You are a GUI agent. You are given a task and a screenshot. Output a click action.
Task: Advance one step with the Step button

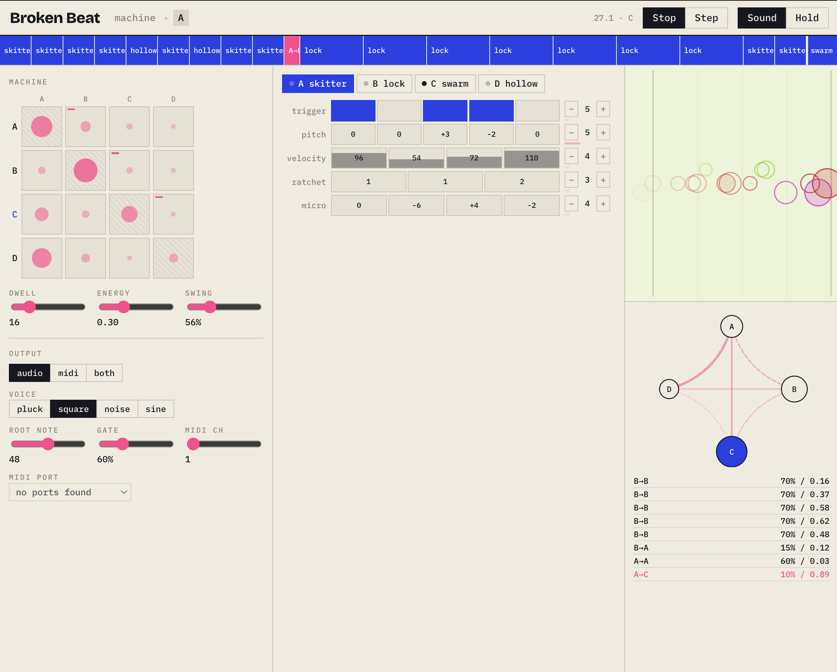(x=706, y=18)
